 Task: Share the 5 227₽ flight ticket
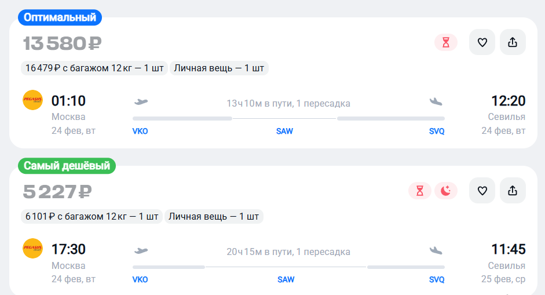[x=513, y=191]
